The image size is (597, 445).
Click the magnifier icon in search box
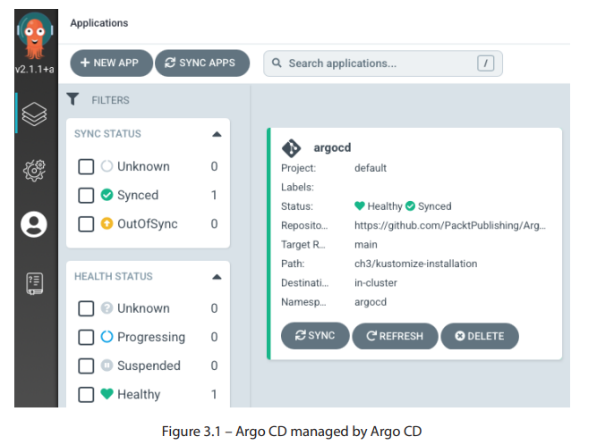click(x=277, y=63)
